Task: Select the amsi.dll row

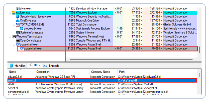Action: [102, 80]
